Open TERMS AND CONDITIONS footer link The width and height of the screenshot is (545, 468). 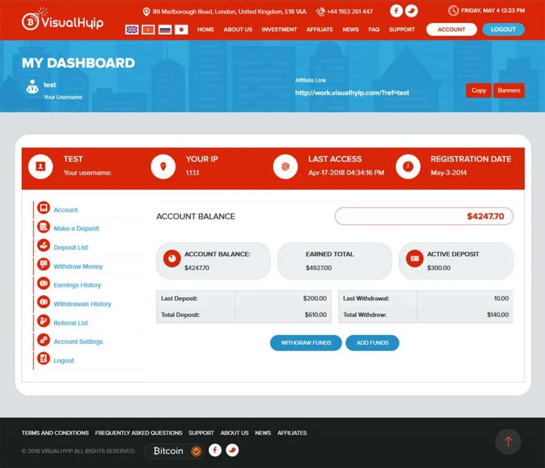[x=55, y=433]
